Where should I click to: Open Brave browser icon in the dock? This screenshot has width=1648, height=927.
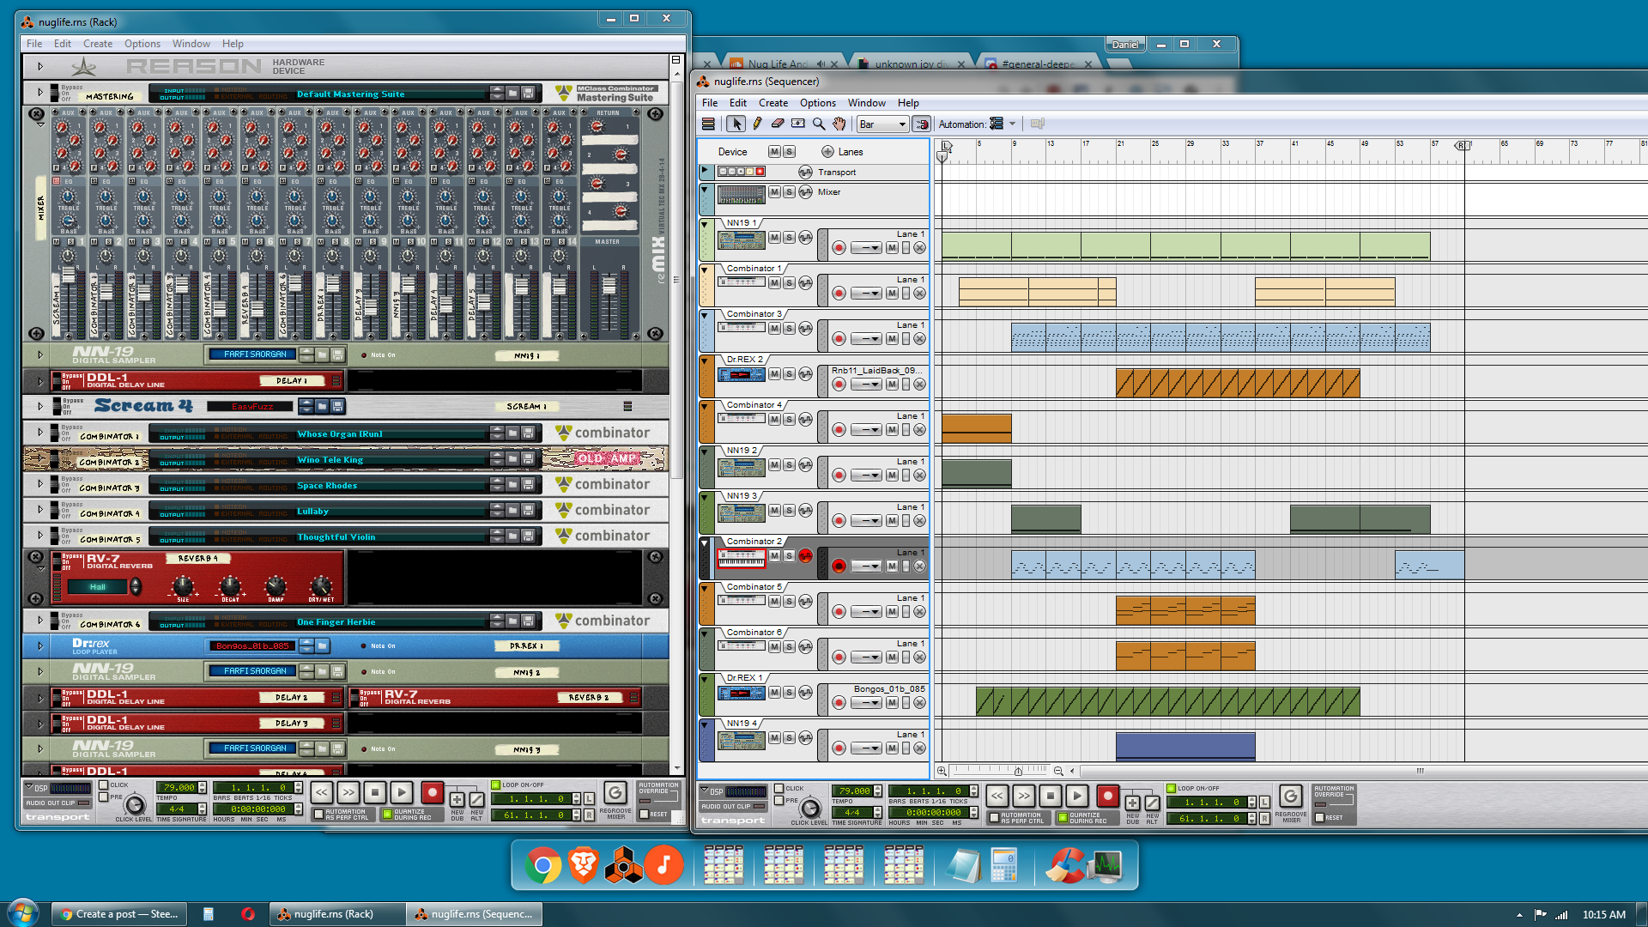pyautogui.click(x=584, y=866)
